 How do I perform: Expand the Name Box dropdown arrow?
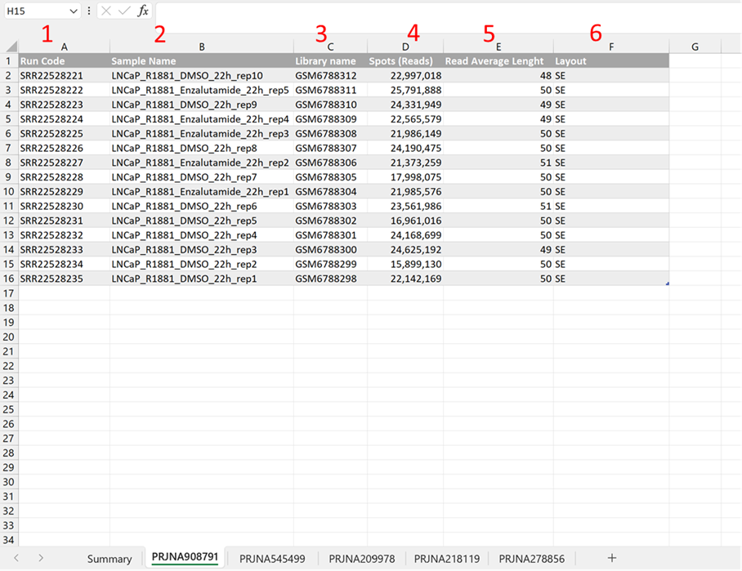[74, 11]
